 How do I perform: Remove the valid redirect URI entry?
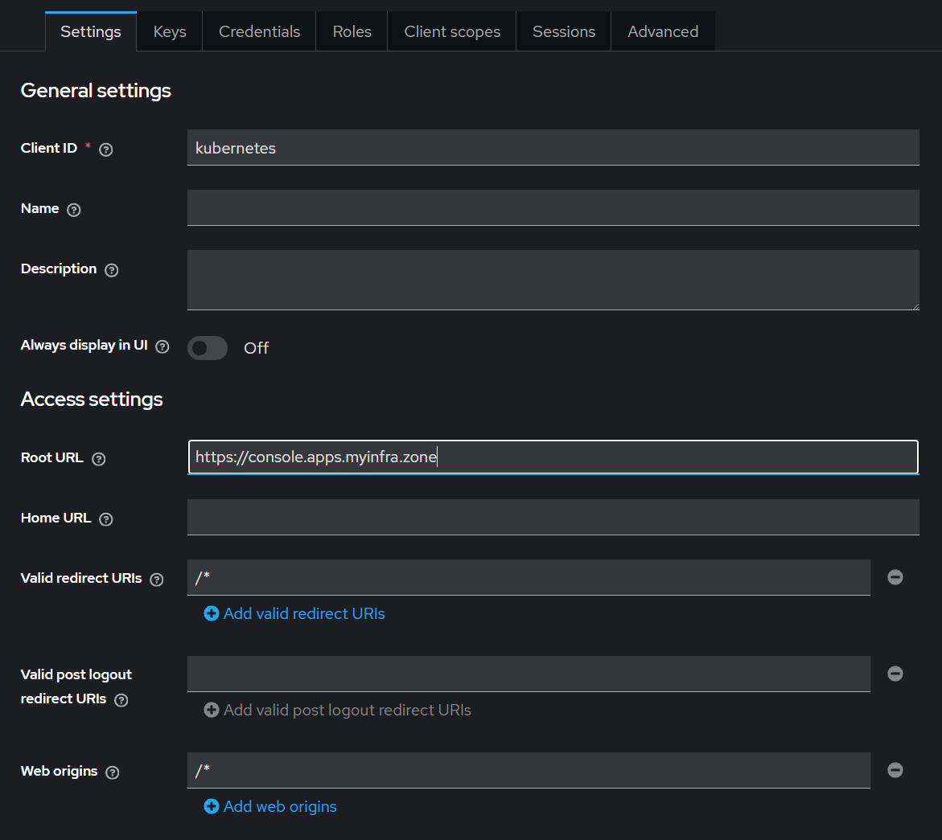895,577
